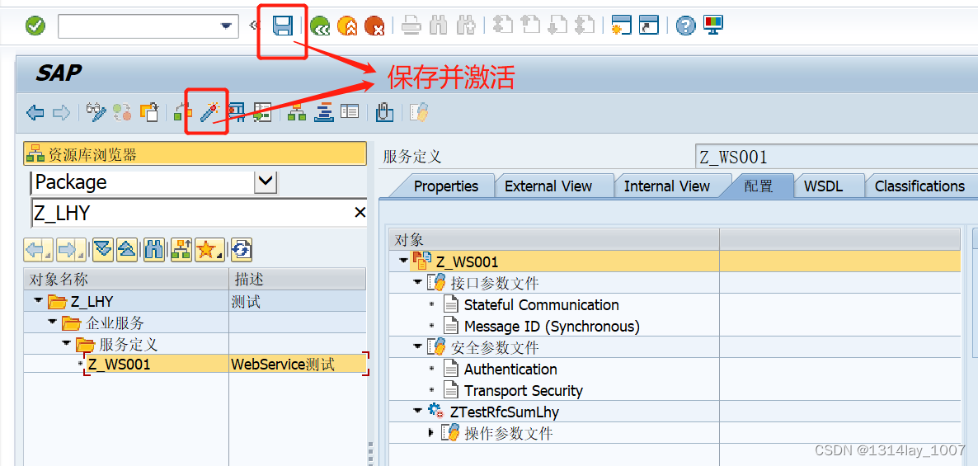
Task: Switch to the Properties tab
Action: point(446,186)
